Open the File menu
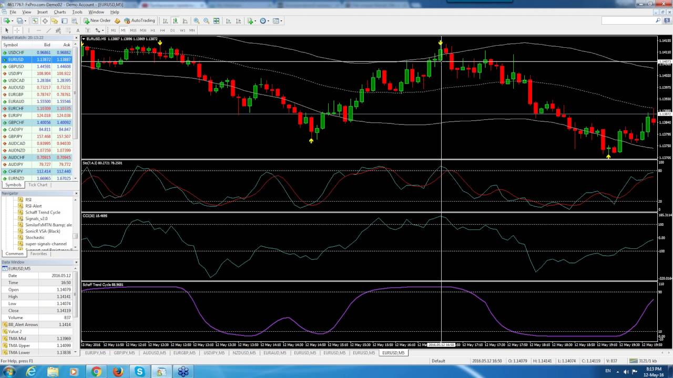The height and width of the screenshot is (378, 673). tap(13, 12)
